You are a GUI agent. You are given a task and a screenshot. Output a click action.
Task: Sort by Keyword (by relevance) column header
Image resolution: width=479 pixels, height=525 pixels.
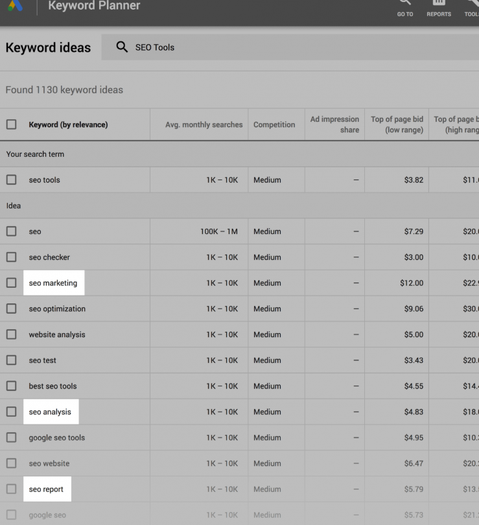coord(68,124)
